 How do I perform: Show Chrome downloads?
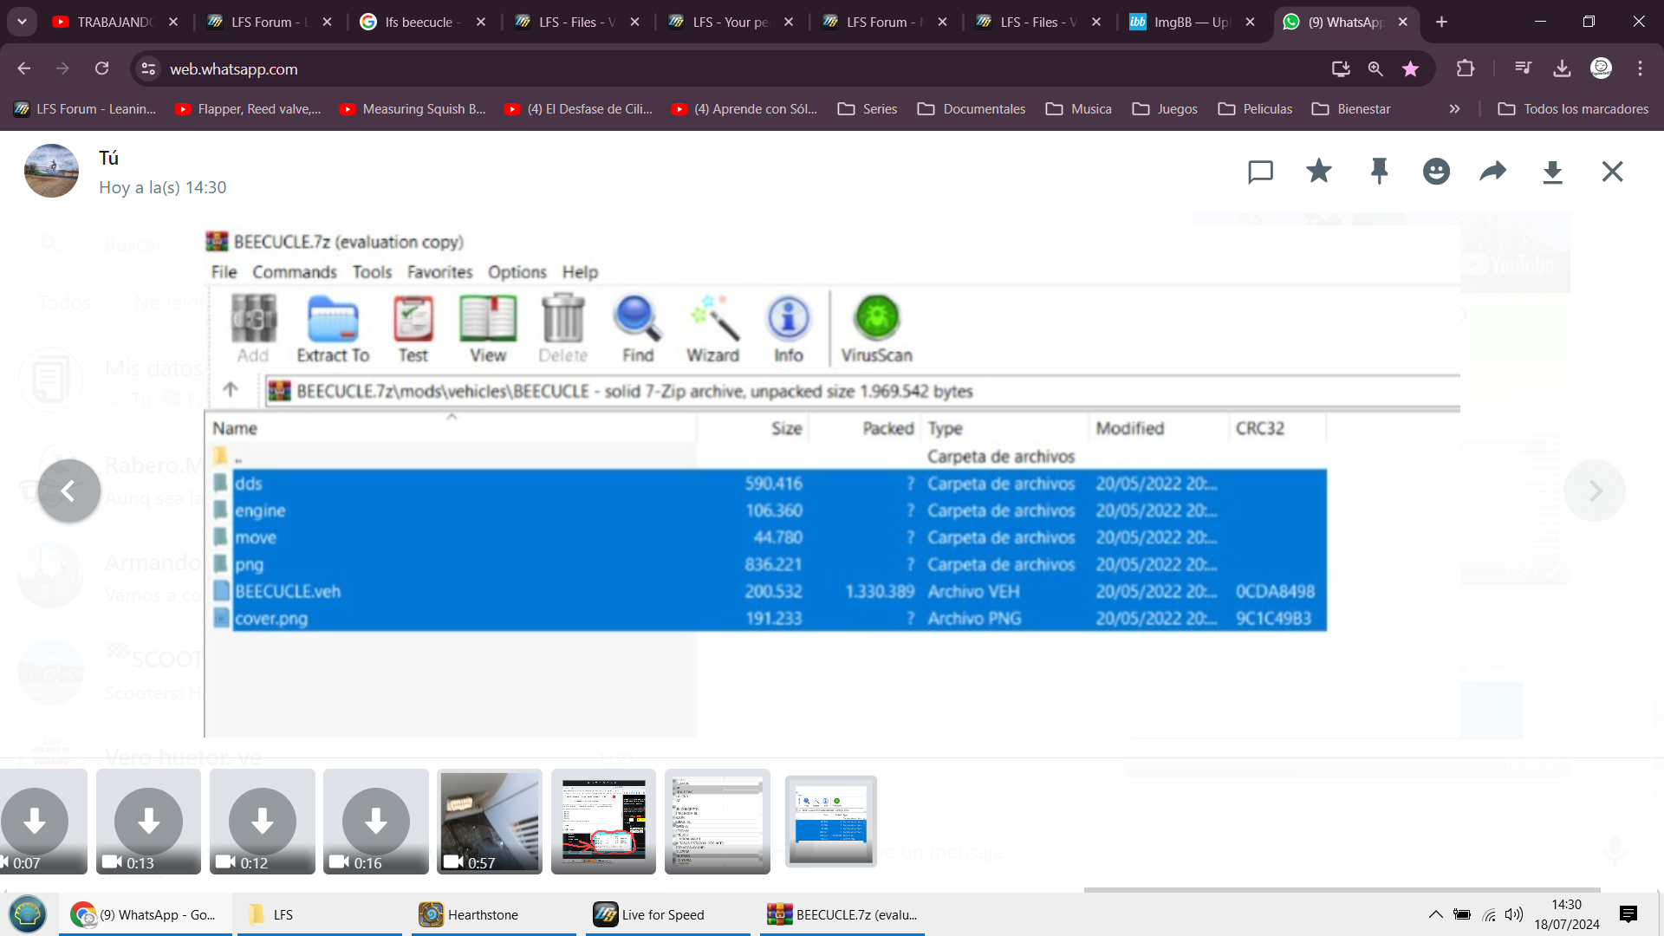pos(1562,68)
